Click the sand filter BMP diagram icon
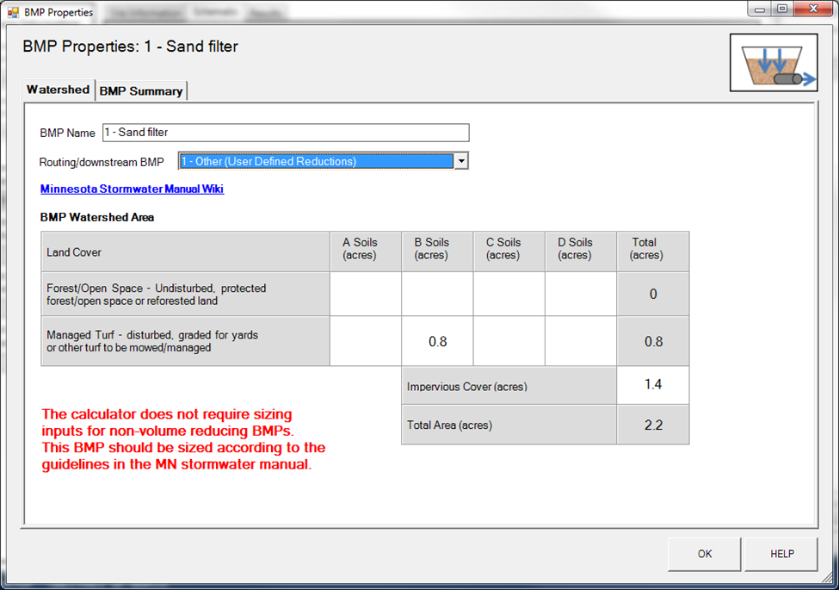Viewport: 839px width, 590px height. point(773,63)
